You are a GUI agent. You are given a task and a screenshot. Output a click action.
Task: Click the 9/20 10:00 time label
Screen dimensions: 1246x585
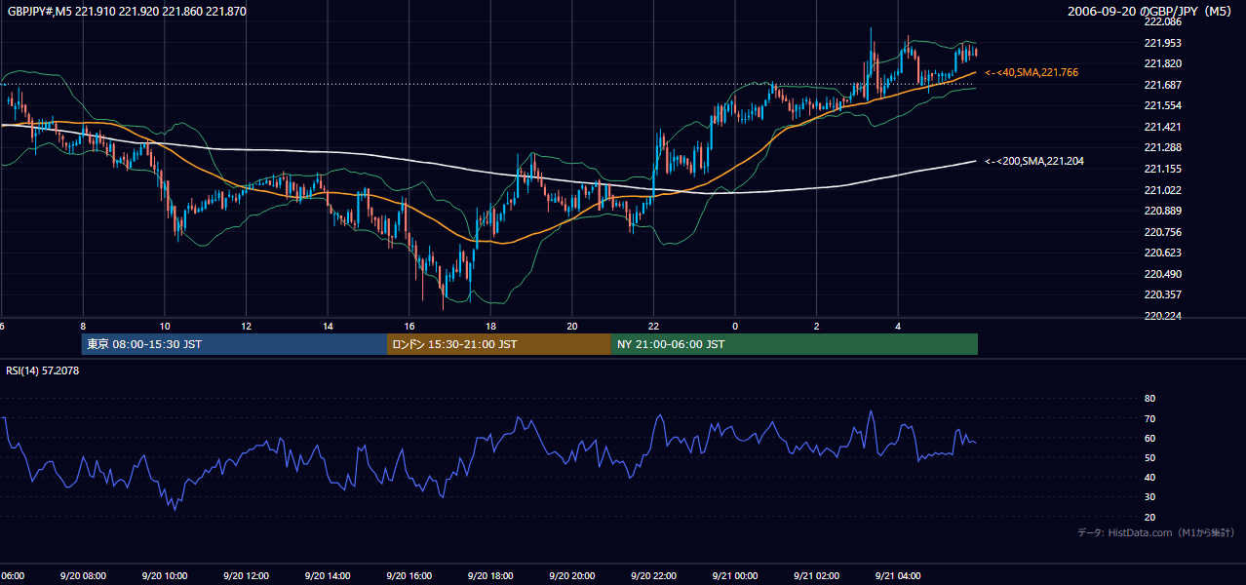[x=164, y=576]
